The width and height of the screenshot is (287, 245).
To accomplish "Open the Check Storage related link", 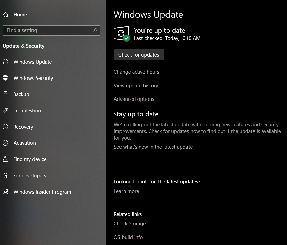I will pyautogui.click(x=130, y=224).
